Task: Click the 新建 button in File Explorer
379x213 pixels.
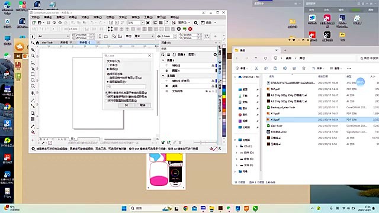Action: [x=241, y=69]
